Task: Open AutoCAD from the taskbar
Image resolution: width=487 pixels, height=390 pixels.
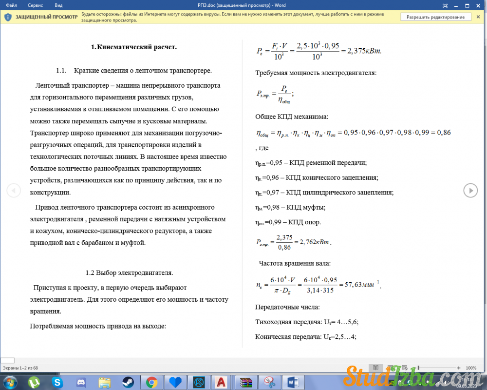Action: click(x=221, y=383)
